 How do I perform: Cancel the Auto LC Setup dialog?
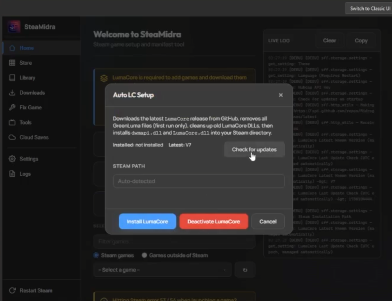pyautogui.click(x=268, y=221)
